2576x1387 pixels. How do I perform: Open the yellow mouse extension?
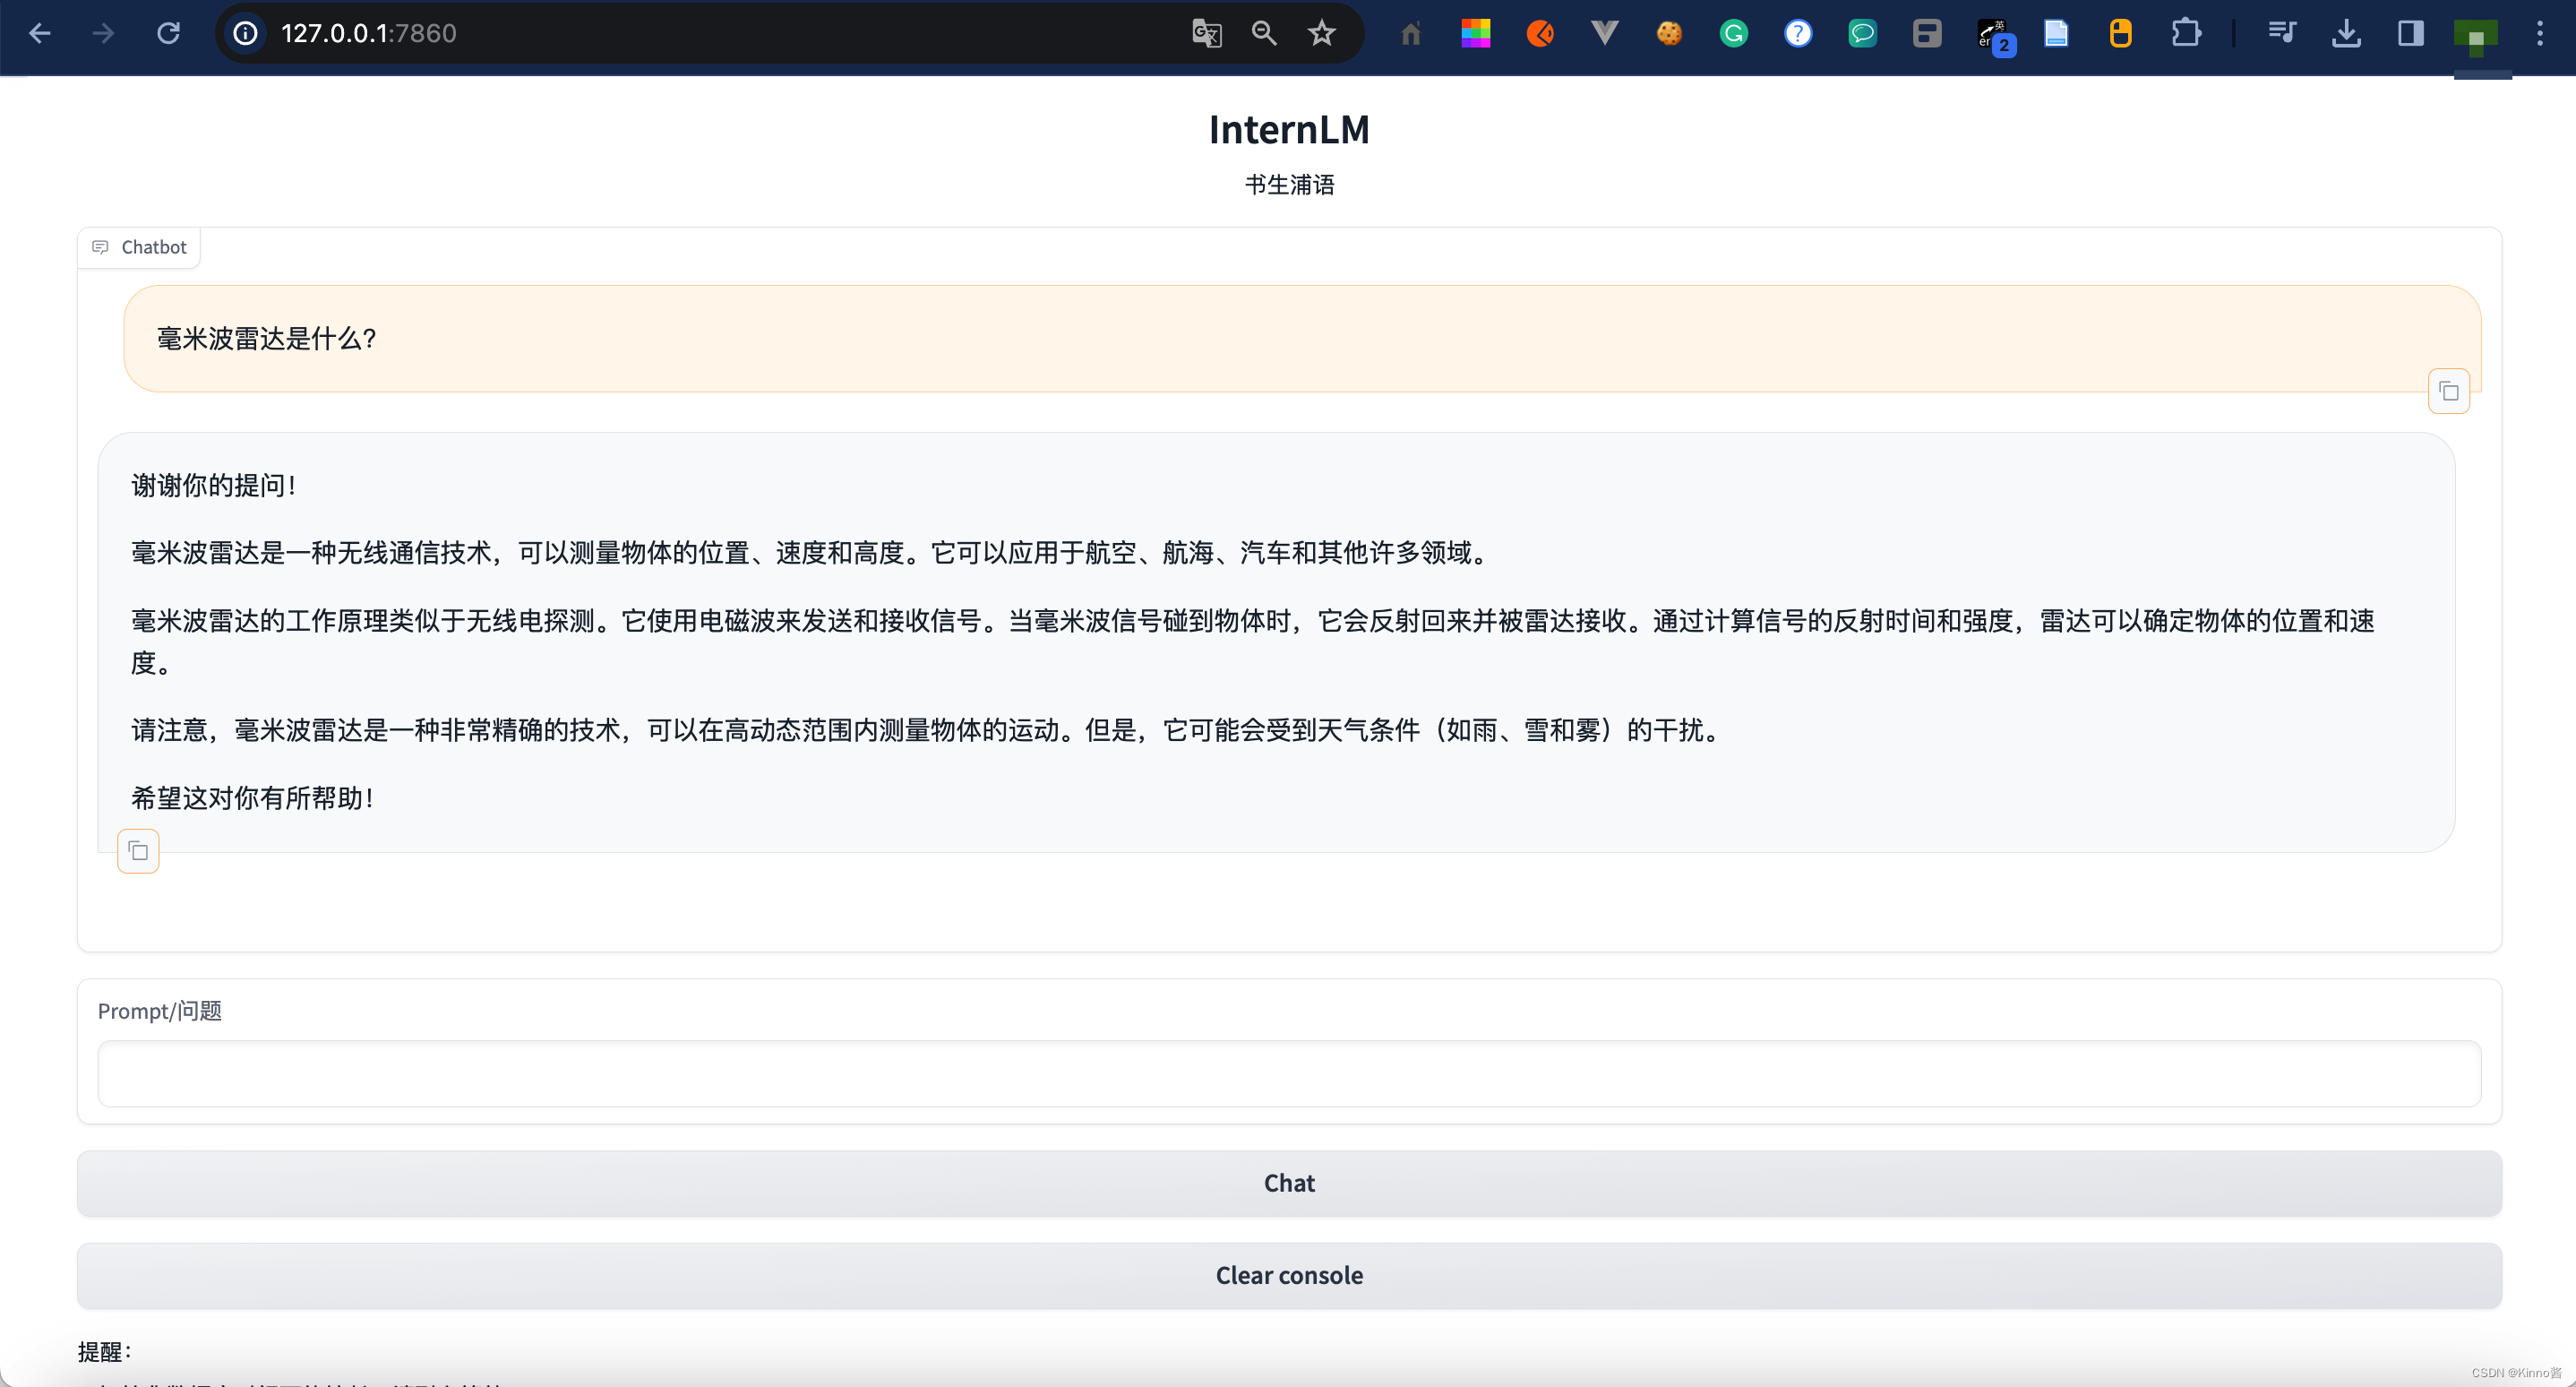coord(2120,34)
